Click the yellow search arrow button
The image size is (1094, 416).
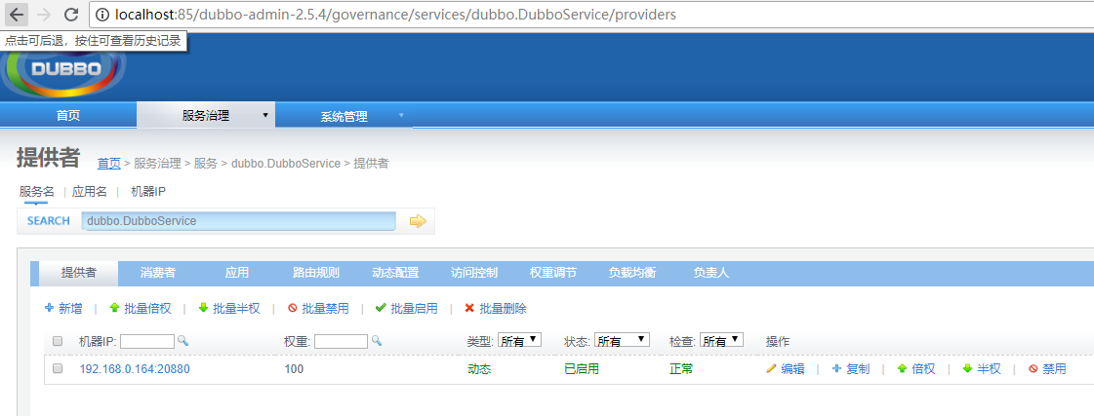coord(418,221)
